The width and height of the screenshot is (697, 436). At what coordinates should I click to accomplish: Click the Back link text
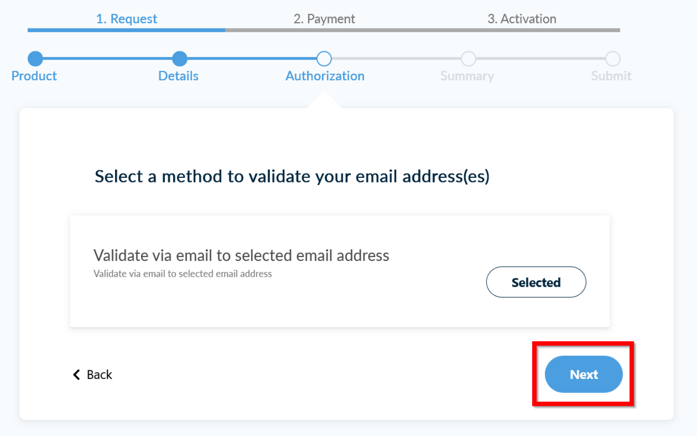pyautogui.click(x=99, y=374)
